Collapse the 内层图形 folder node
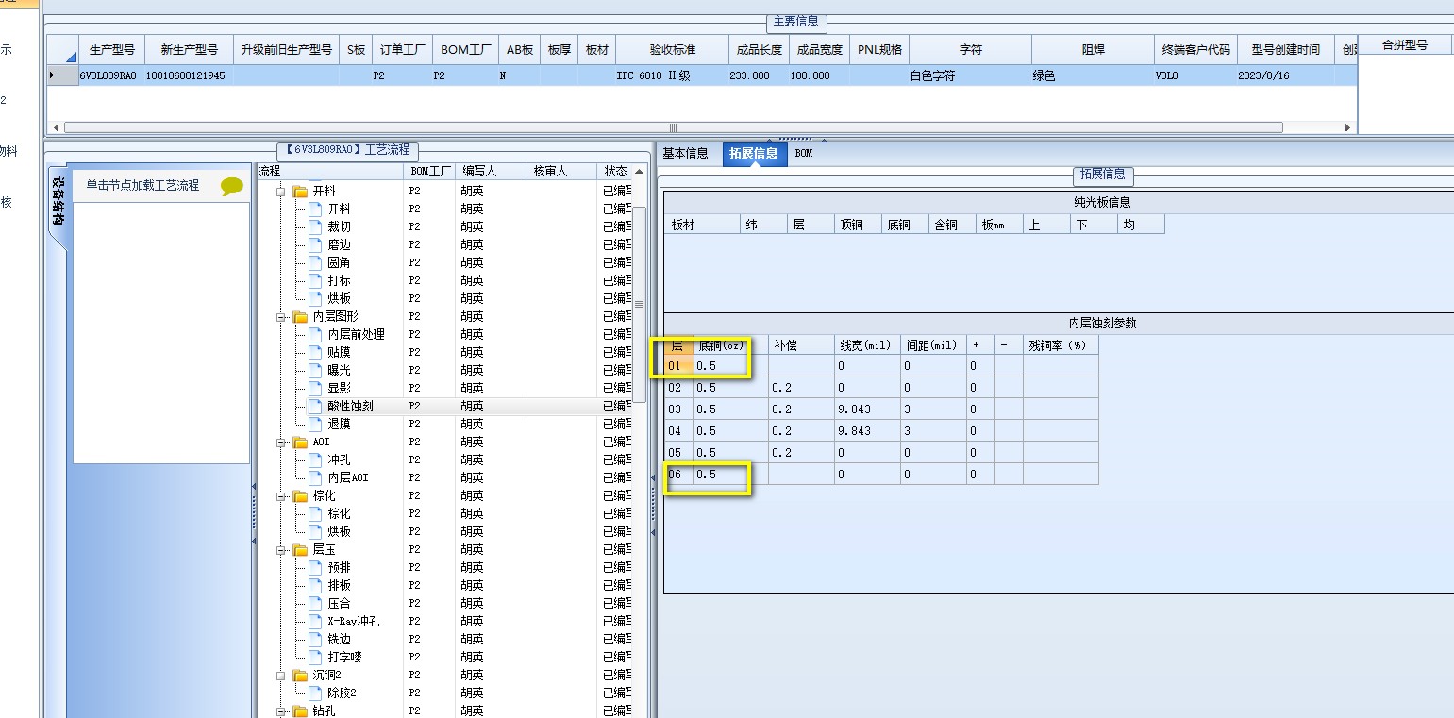This screenshot has width=1454, height=718. point(281,317)
